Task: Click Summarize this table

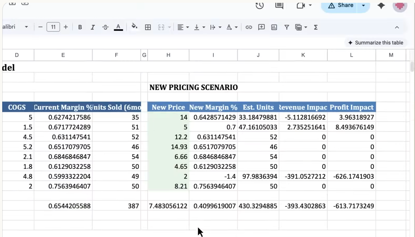Action: [x=375, y=43]
